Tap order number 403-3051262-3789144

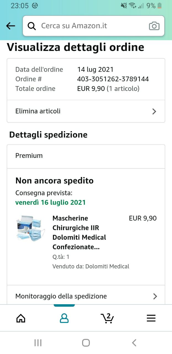pos(113,79)
